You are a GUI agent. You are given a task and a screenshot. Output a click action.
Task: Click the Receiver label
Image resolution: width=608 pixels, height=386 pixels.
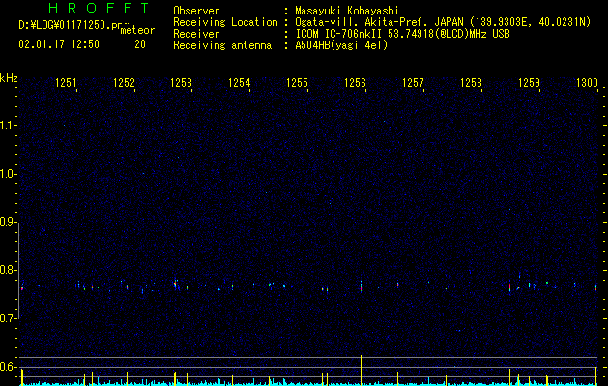click(196, 34)
